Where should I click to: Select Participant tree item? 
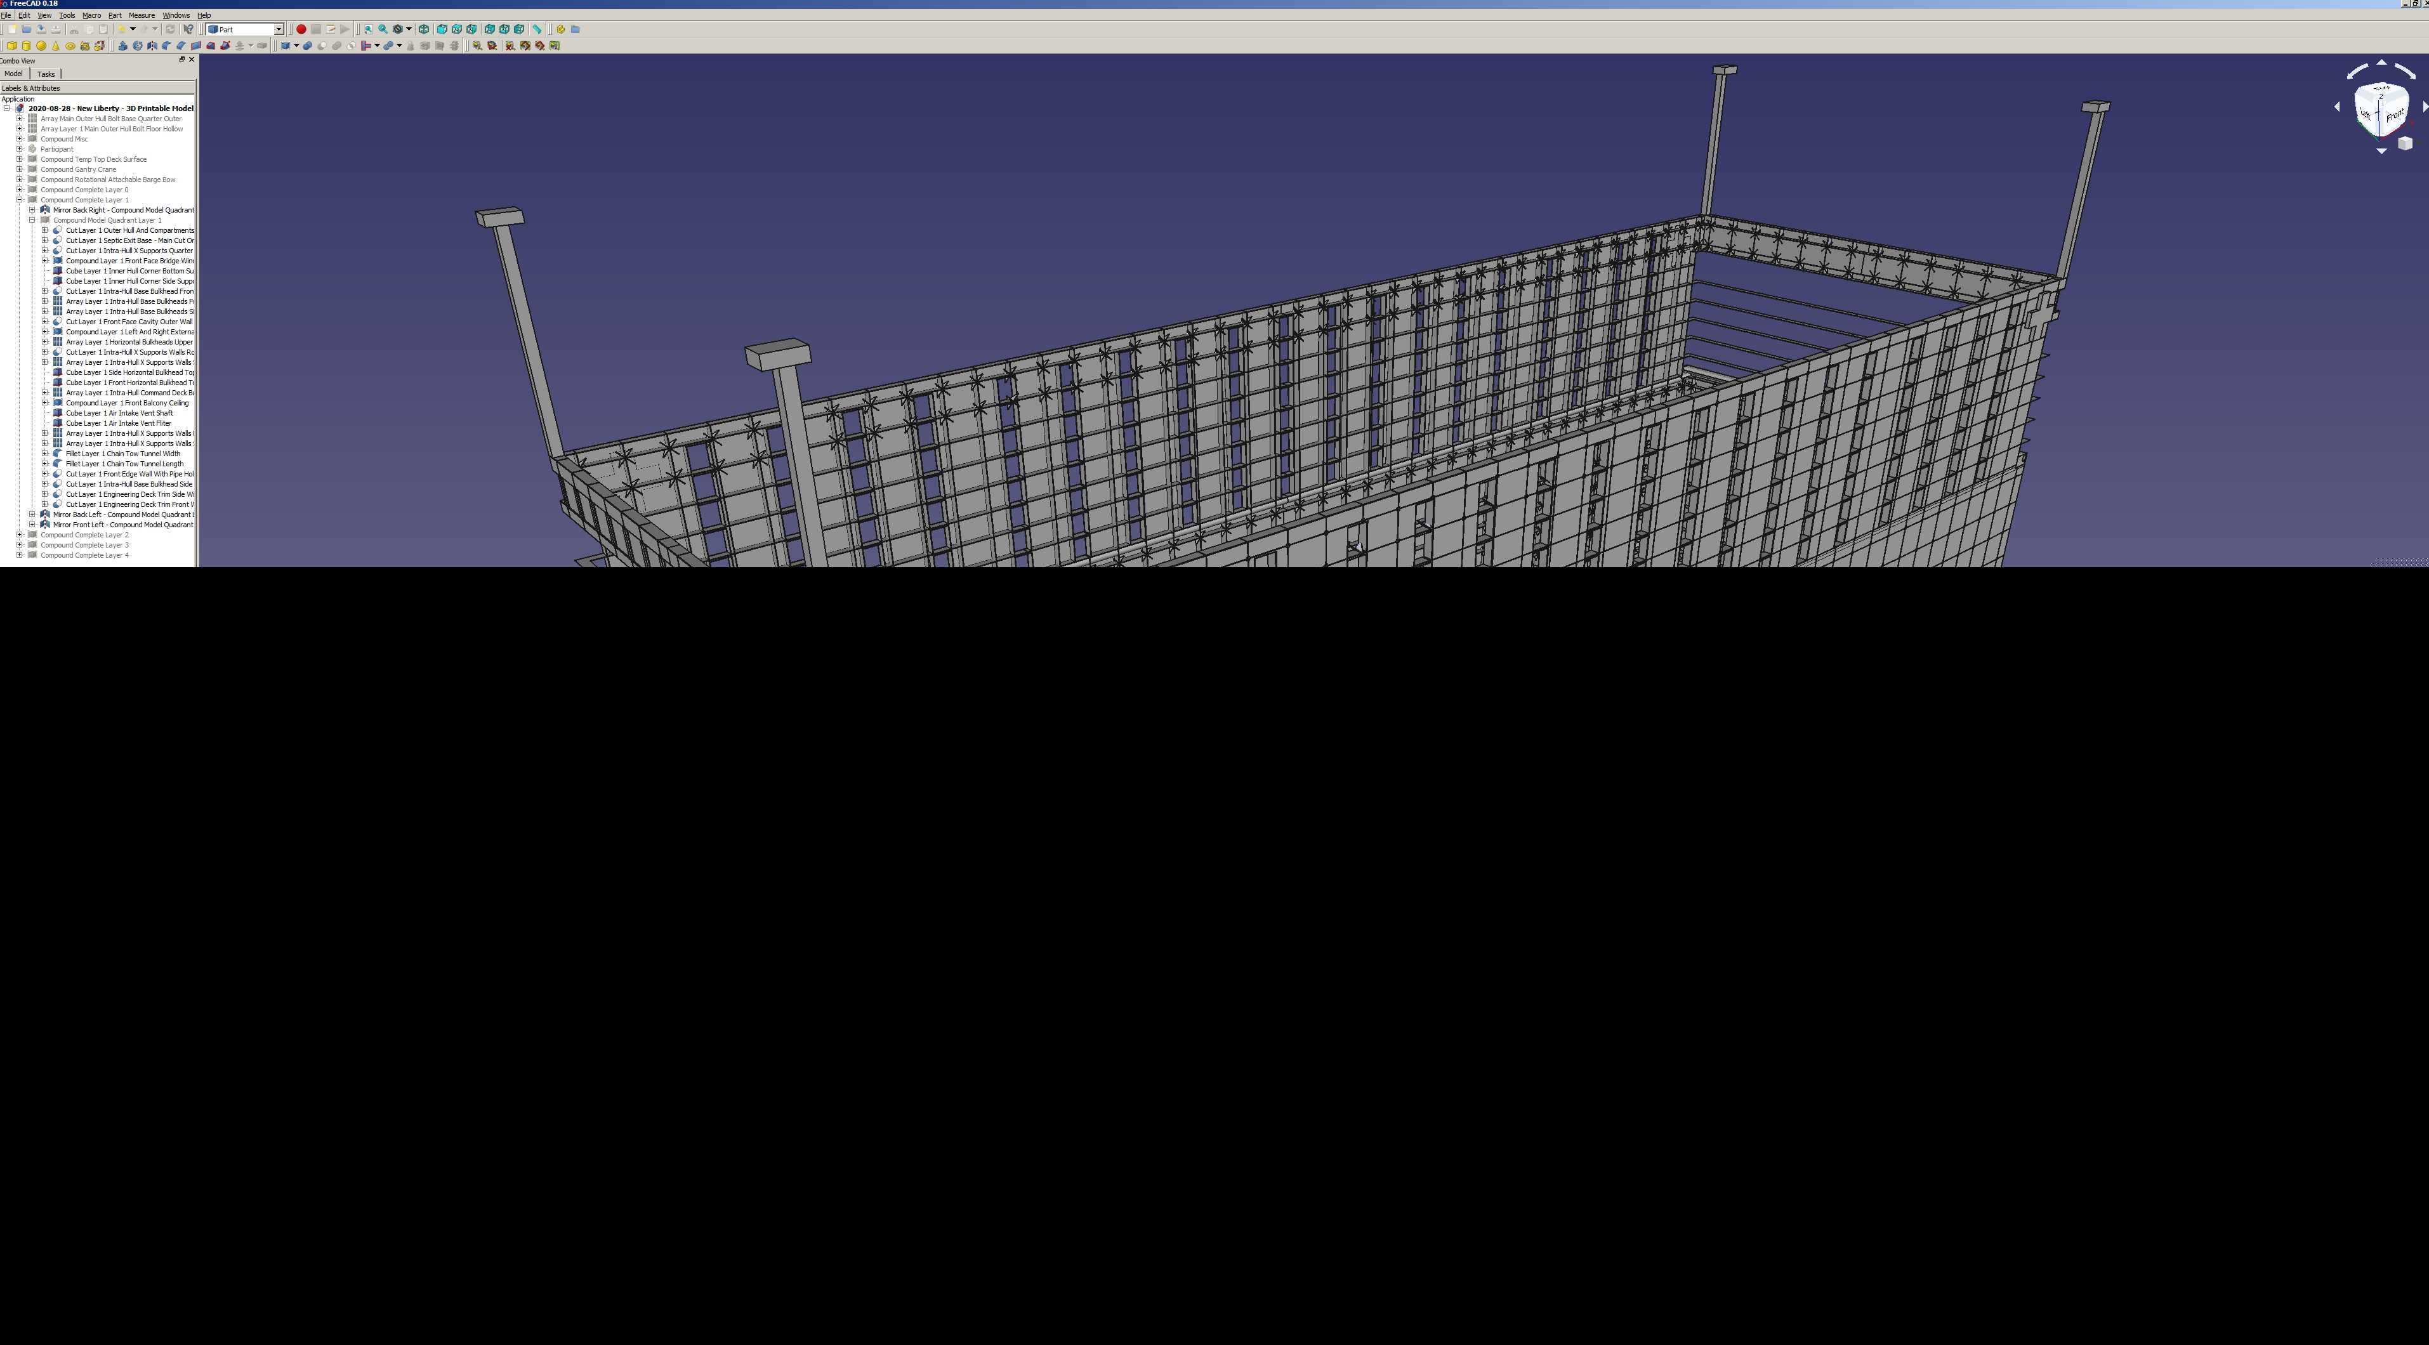click(56, 149)
